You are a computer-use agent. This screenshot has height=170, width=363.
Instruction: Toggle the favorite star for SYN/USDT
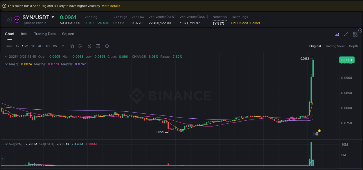(x=8, y=19)
